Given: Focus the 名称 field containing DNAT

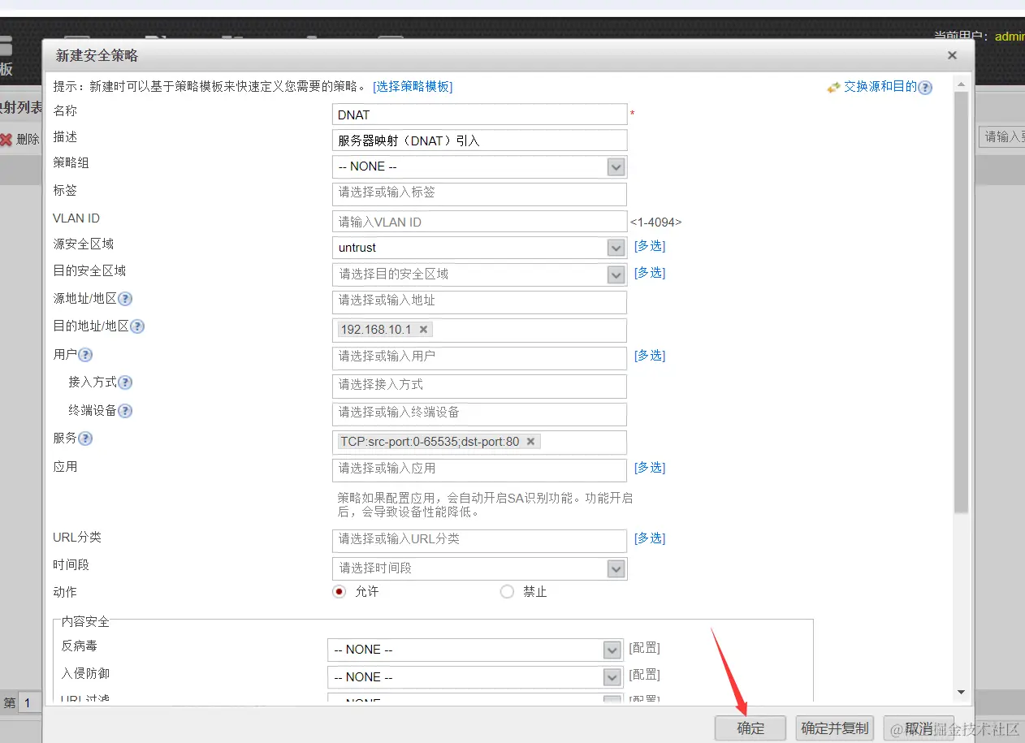Looking at the screenshot, I should 480,114.
